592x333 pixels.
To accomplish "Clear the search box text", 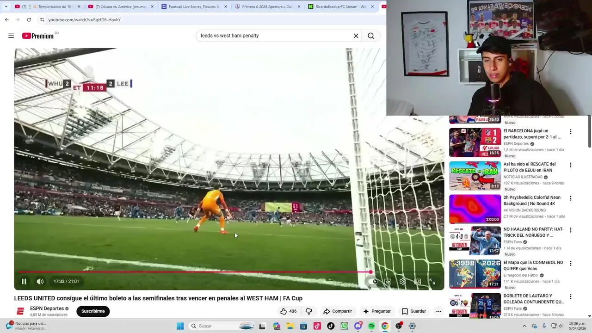I will [356, 36].
